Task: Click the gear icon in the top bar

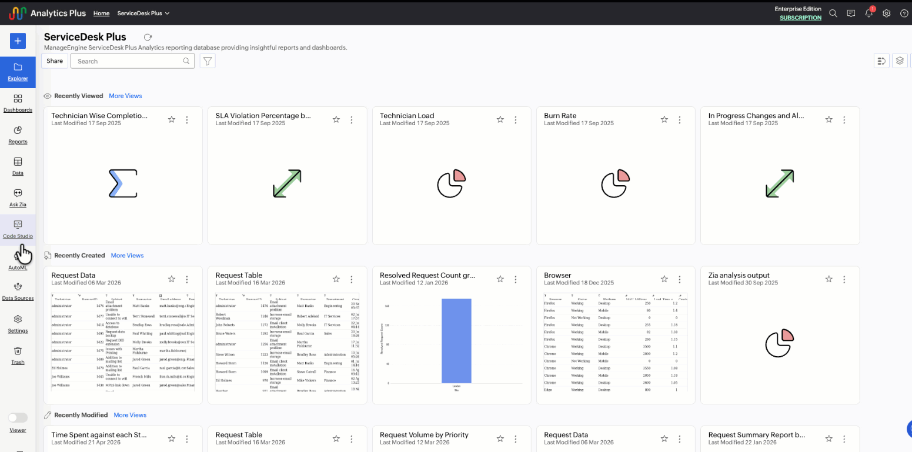Action: pyautogui.click(x=887, y=14)
